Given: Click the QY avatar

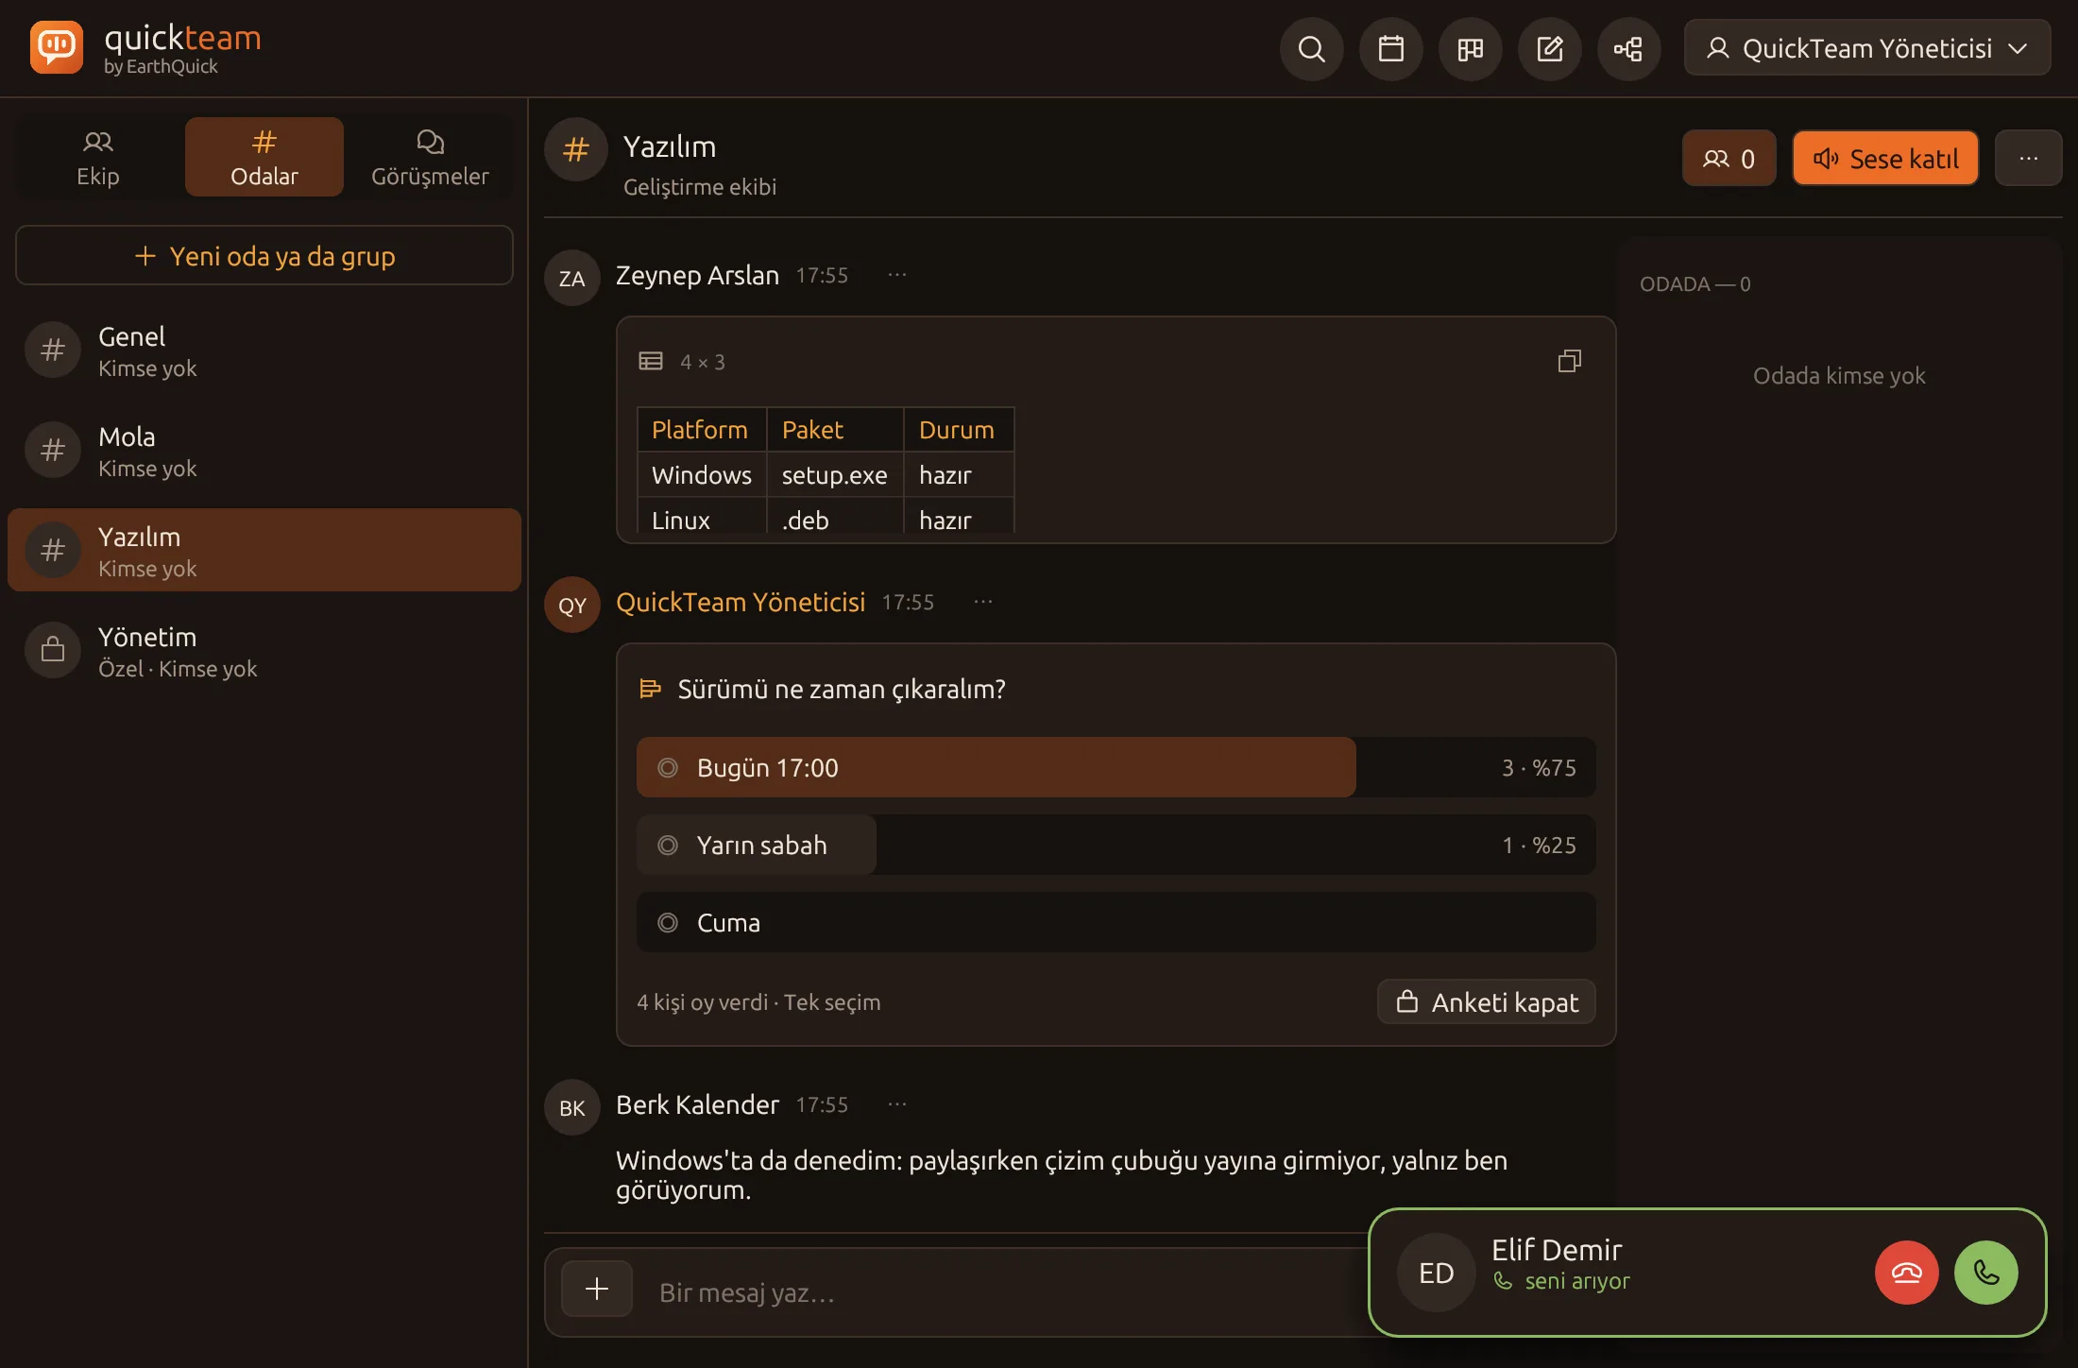Looking at the screenshot, I should click(571, 605).
